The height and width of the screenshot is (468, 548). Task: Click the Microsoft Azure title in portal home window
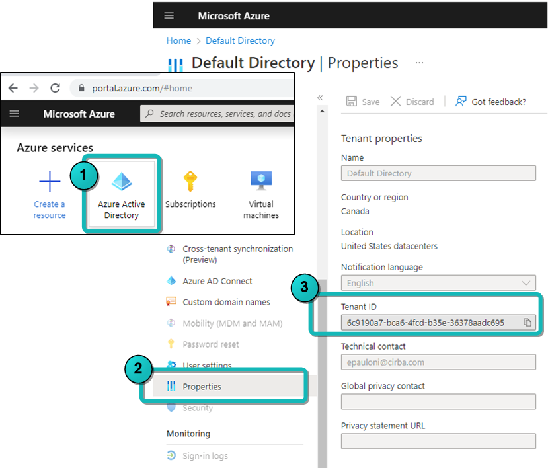point(79,114)
